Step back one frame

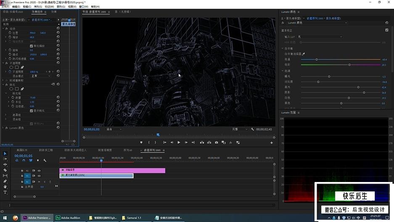coord(172,142)
